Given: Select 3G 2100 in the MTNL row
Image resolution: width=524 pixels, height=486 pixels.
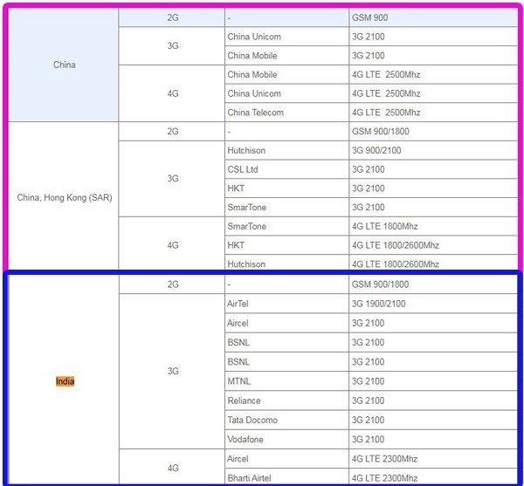Looking at the screenshot, I should coord(433,381).
